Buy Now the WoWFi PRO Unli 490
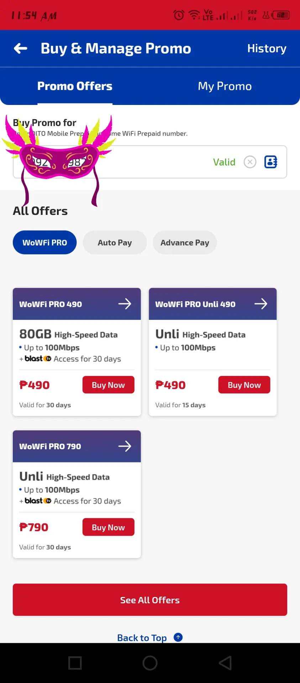The image size is (300, 683). [244, 385]
